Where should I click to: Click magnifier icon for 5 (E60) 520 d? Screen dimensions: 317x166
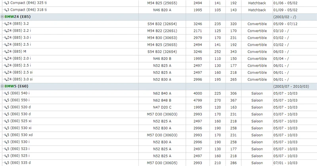(6, 107)
